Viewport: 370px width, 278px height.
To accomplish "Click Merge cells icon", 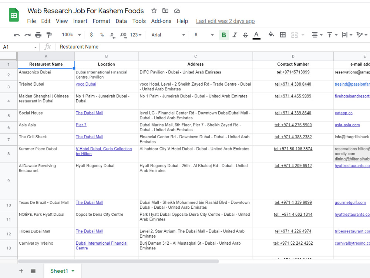I will 295,35.
